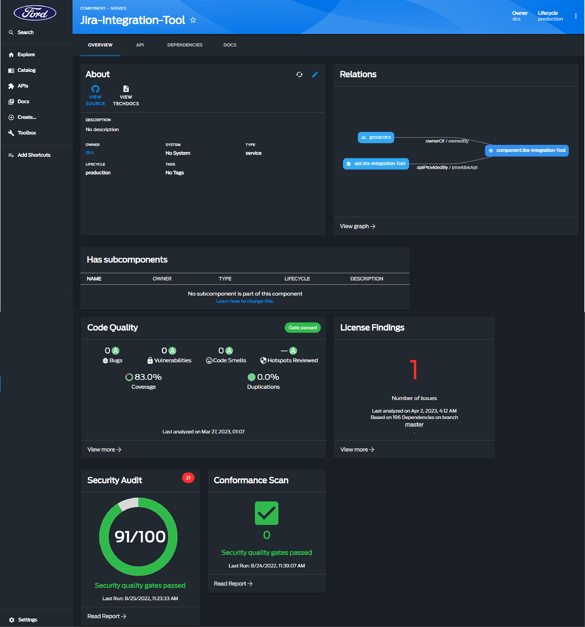
Task: Click the red 21 badge
Action: [188, 478]
